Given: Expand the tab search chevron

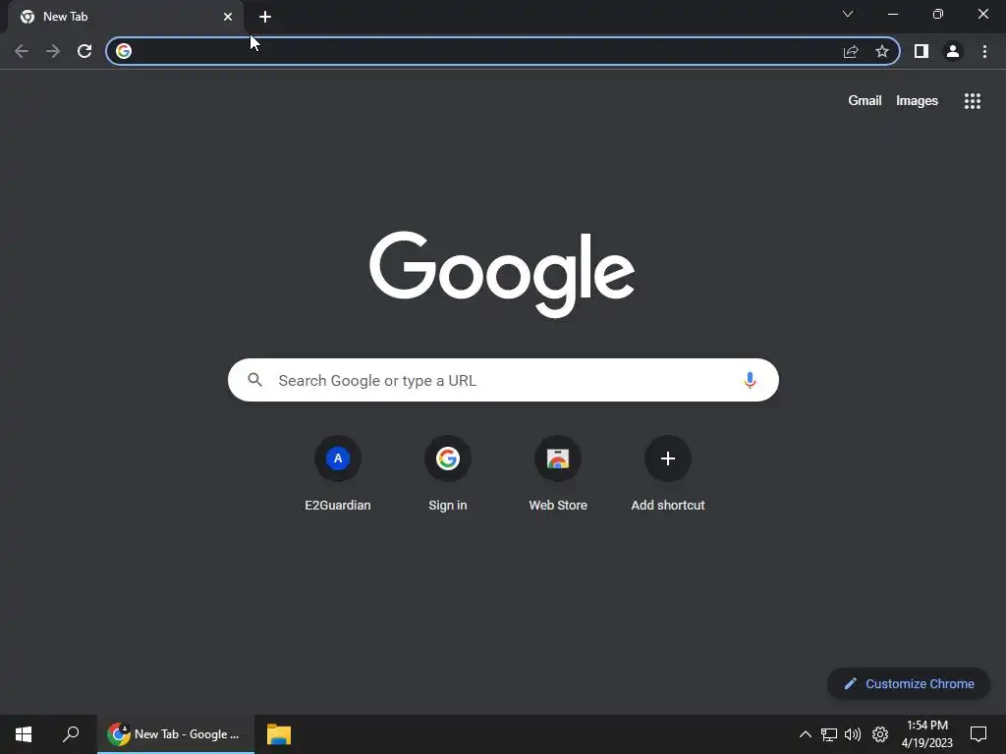Looking at the screenshot, I should (848, 14).
